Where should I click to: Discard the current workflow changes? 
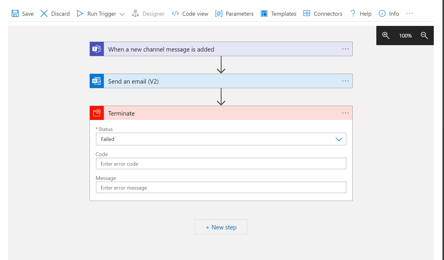click(55, 13)
